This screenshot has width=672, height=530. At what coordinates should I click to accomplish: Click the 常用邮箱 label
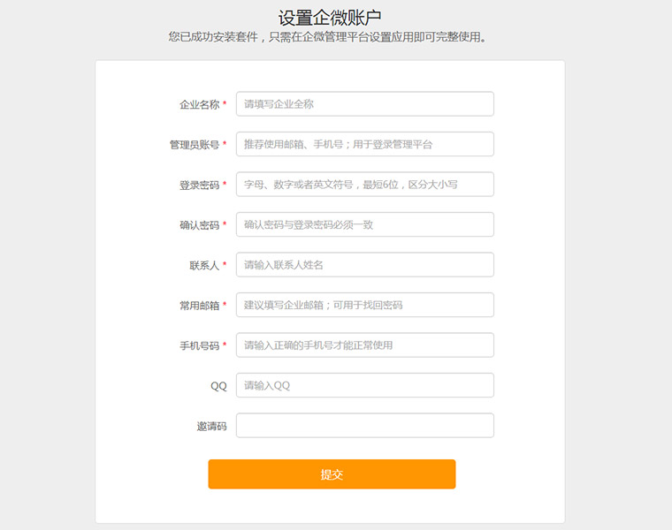click(199, 306)
